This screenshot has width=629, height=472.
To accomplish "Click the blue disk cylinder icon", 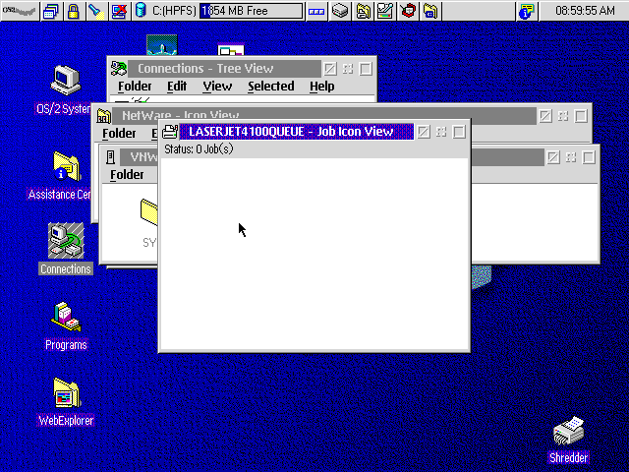I will click(x=141, y=11).
